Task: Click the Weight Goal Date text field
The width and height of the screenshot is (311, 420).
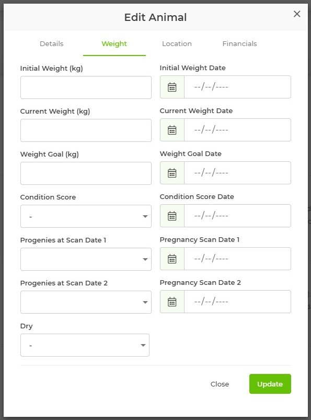Action: [x=237, y=173]
